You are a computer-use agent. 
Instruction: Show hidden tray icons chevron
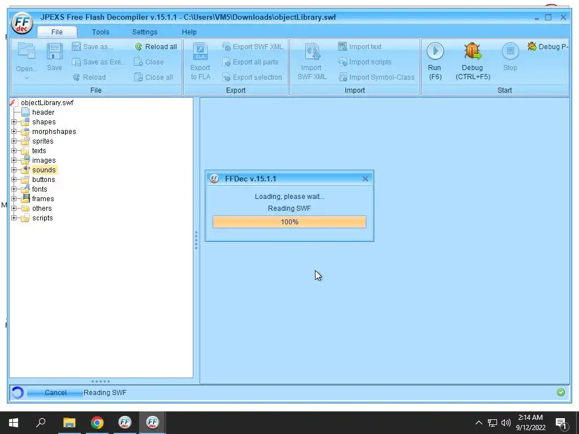click(478, 423)
